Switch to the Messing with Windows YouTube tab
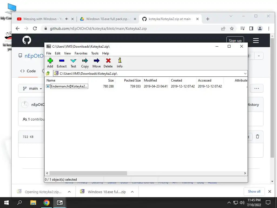 [43, 19]
